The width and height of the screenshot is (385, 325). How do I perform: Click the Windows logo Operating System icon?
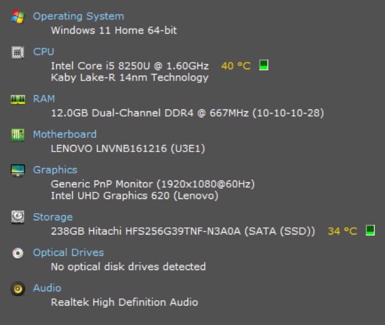(18, 17)
